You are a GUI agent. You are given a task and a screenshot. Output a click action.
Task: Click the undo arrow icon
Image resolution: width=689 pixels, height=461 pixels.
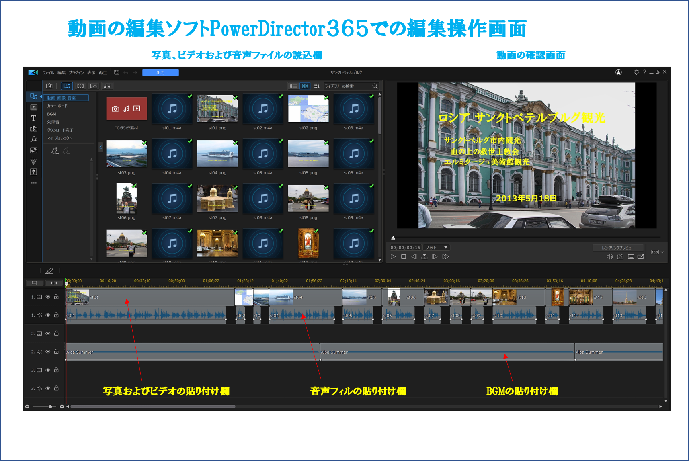(126, 72)
